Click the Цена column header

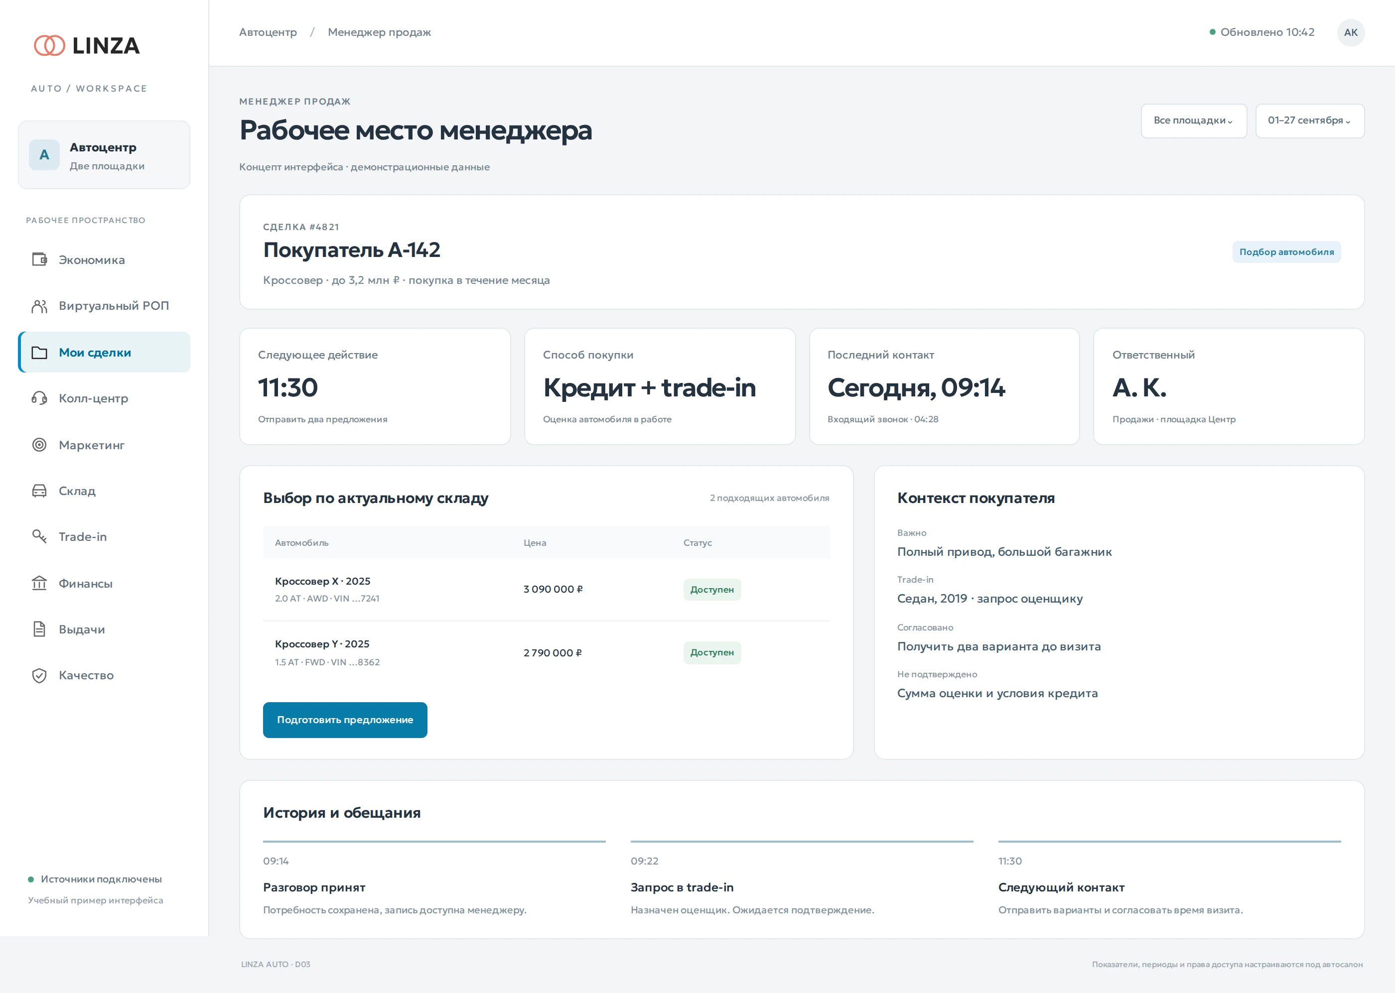click(x=535, y=543)
